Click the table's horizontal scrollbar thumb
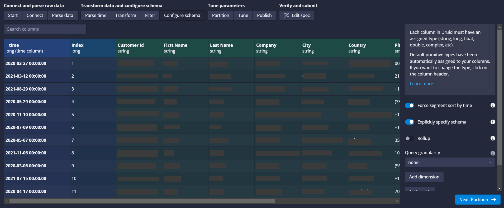 click(x=142, y=201)
